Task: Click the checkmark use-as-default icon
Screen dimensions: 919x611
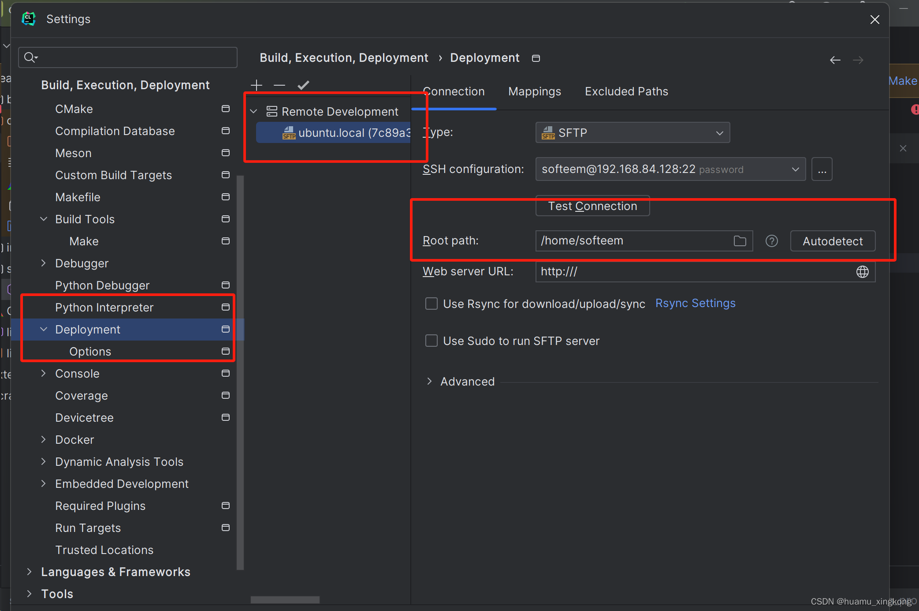Action: [x=303, y=85]
